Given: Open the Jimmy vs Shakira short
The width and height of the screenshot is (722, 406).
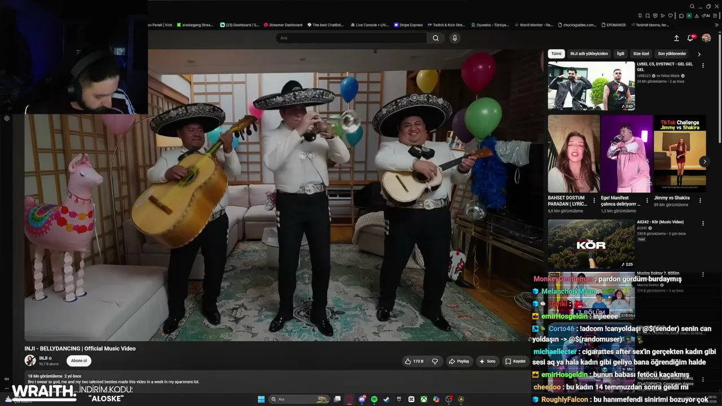Looking at the screenshot, I should (x=680, y=154).
